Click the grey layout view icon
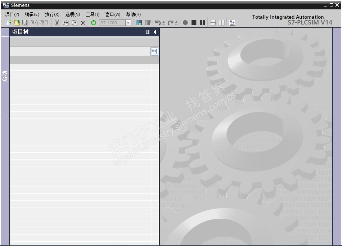The height and width of the screenshot is (246, 342). [x=148, y=22]
